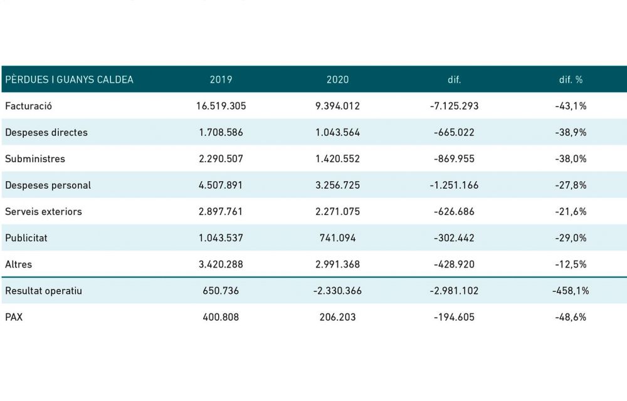627x401 pixels.
Task: Click the Resultat operatiu row label
Action: pyautogui.click(x=43, y=291)
